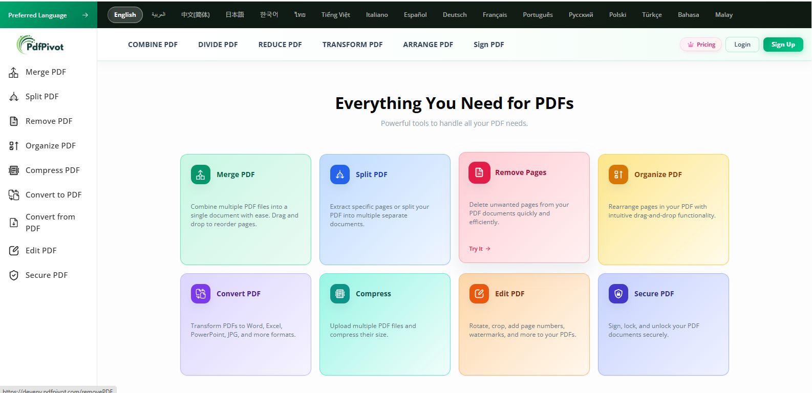Image resolution: width=812 pixels, height=393 pixels.
Task: Switch language to Italiano
Action: [x=377, y=15]
